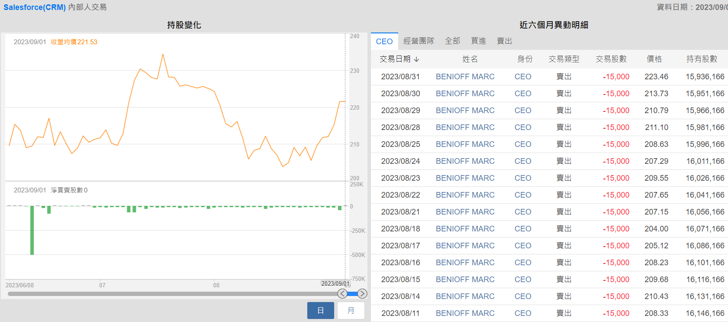Click BENIOFF MARC in 2023/08/11 row

465,313
